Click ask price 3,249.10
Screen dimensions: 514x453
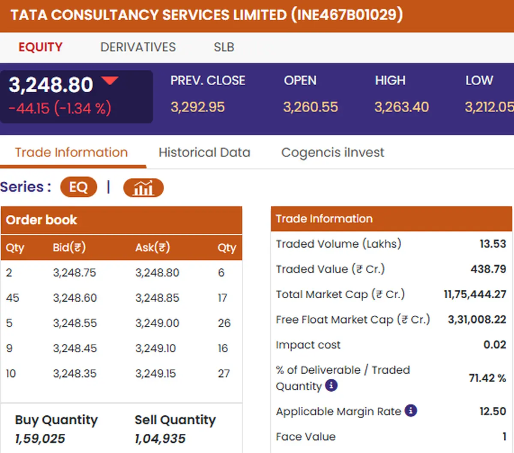(155, 348)
